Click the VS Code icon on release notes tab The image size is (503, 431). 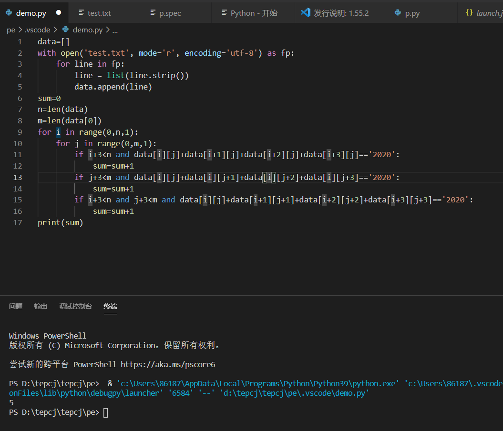[x=306, y=12]
